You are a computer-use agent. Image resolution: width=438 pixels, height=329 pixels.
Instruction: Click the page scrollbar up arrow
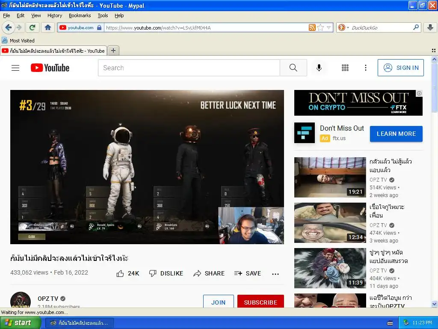[434, 59]
